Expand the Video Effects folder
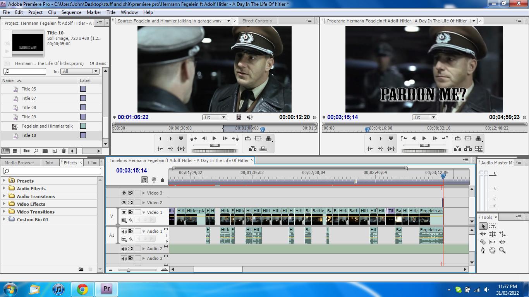529x297 pixels. point(4,204)
